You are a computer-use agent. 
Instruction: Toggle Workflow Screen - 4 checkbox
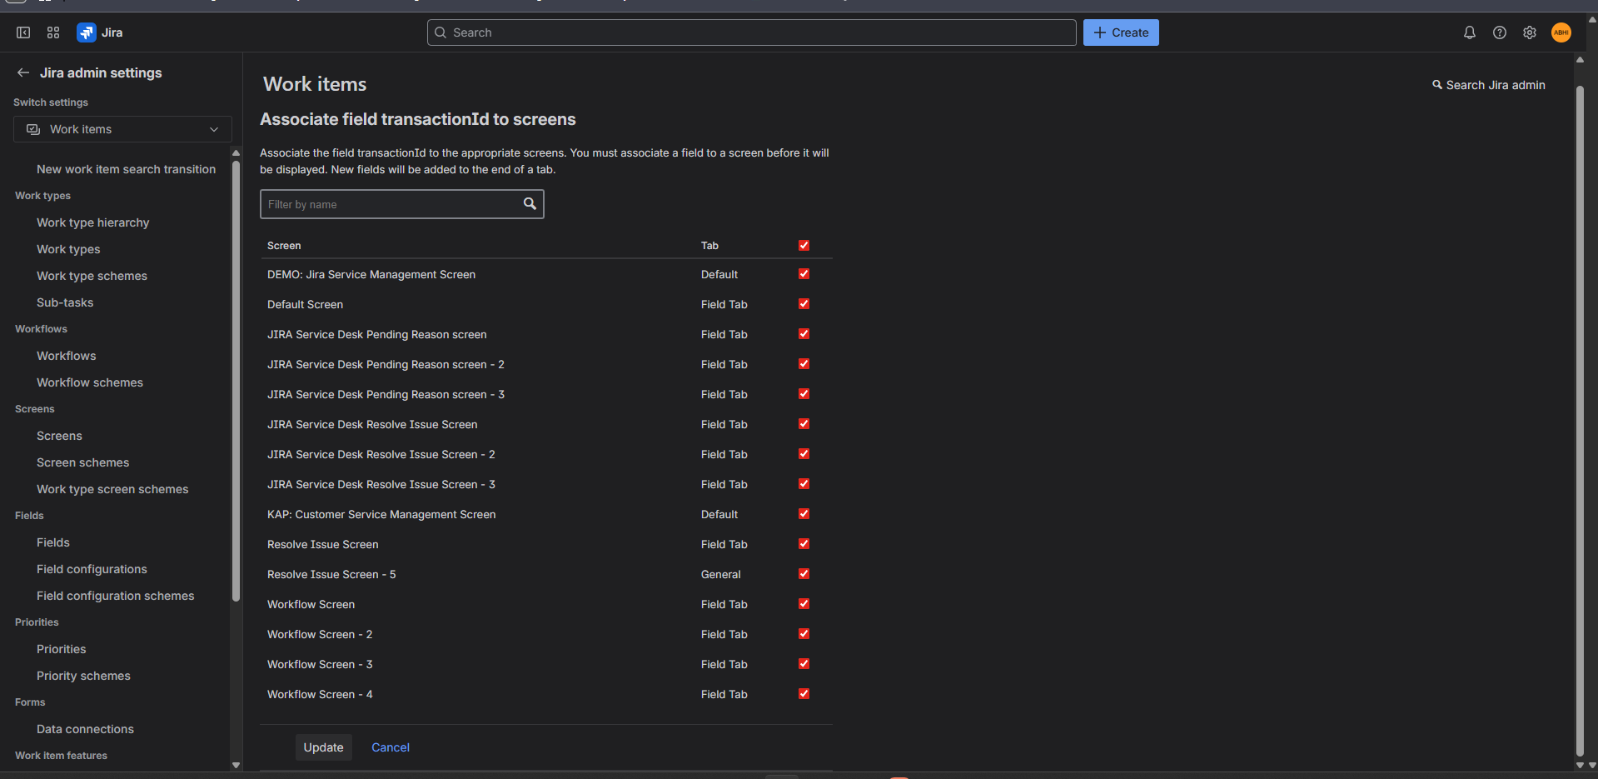pos(804,693)
